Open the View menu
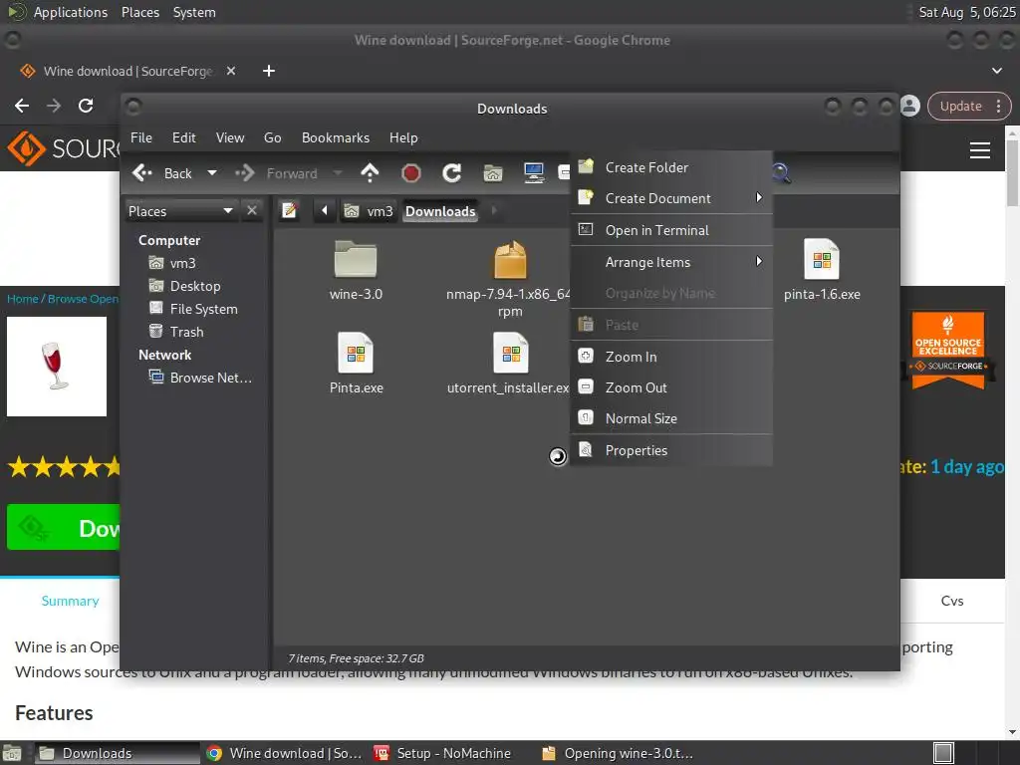 coord(230,137)
